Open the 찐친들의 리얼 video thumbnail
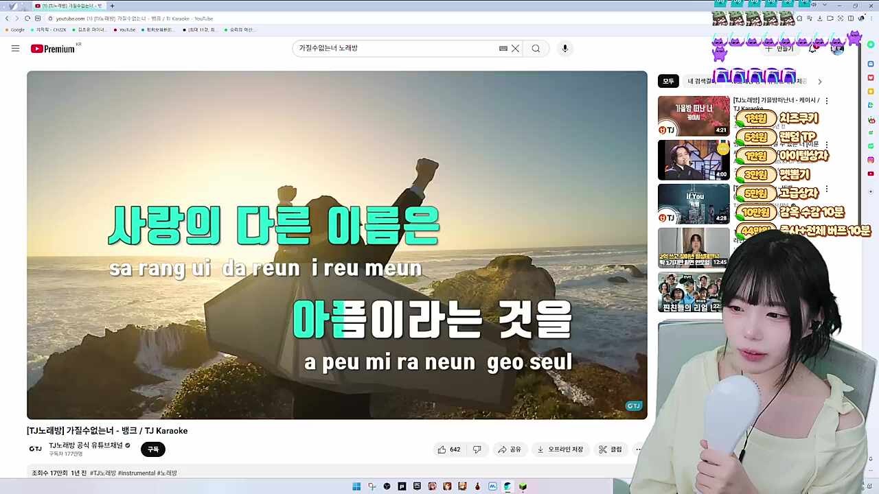The height and width of the screenshot is (494, 879). click(x=691, y=292)
